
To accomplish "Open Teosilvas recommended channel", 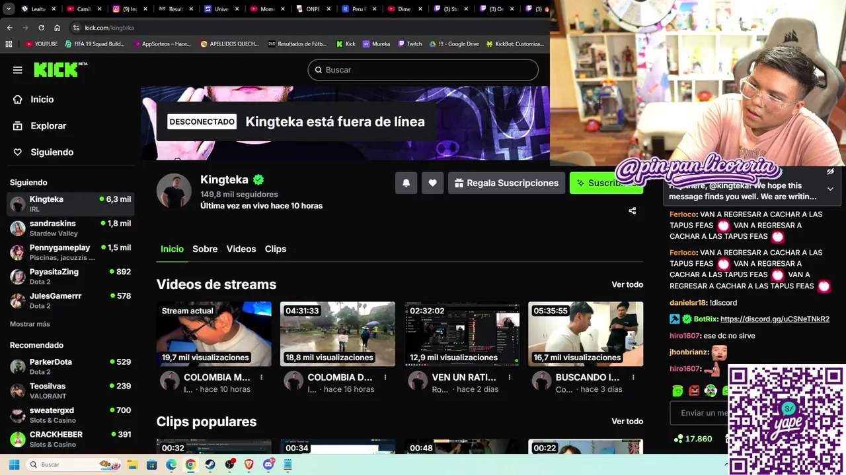I will coord(70,391).
